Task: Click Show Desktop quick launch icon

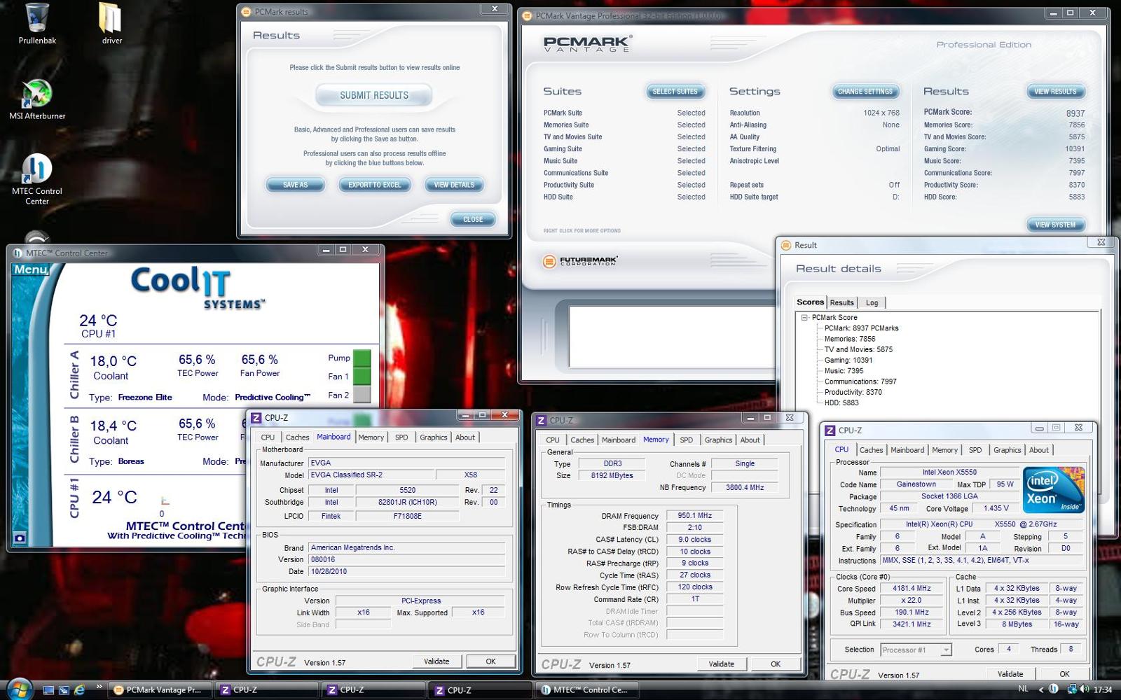Action: click(48, 690)
